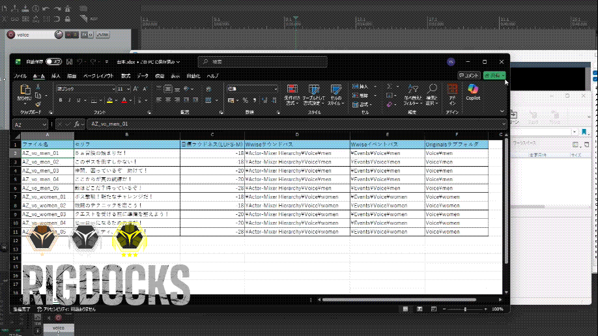Align text left in the cell
598x336 pixels.
click(159, 100)
